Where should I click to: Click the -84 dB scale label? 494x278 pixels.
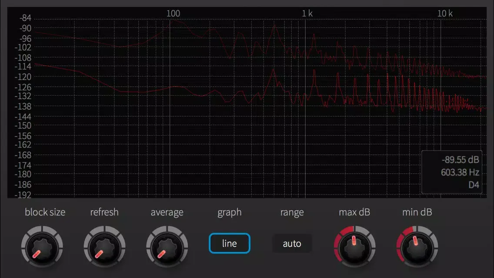coord(25,18)
